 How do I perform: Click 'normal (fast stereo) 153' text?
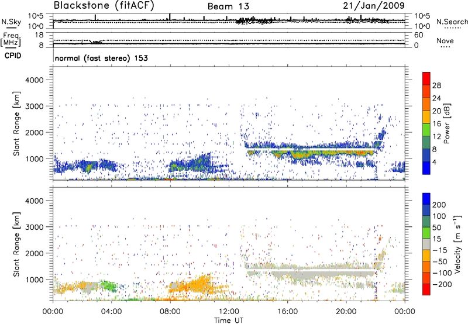pyautogui.click(x=101, y=58)
